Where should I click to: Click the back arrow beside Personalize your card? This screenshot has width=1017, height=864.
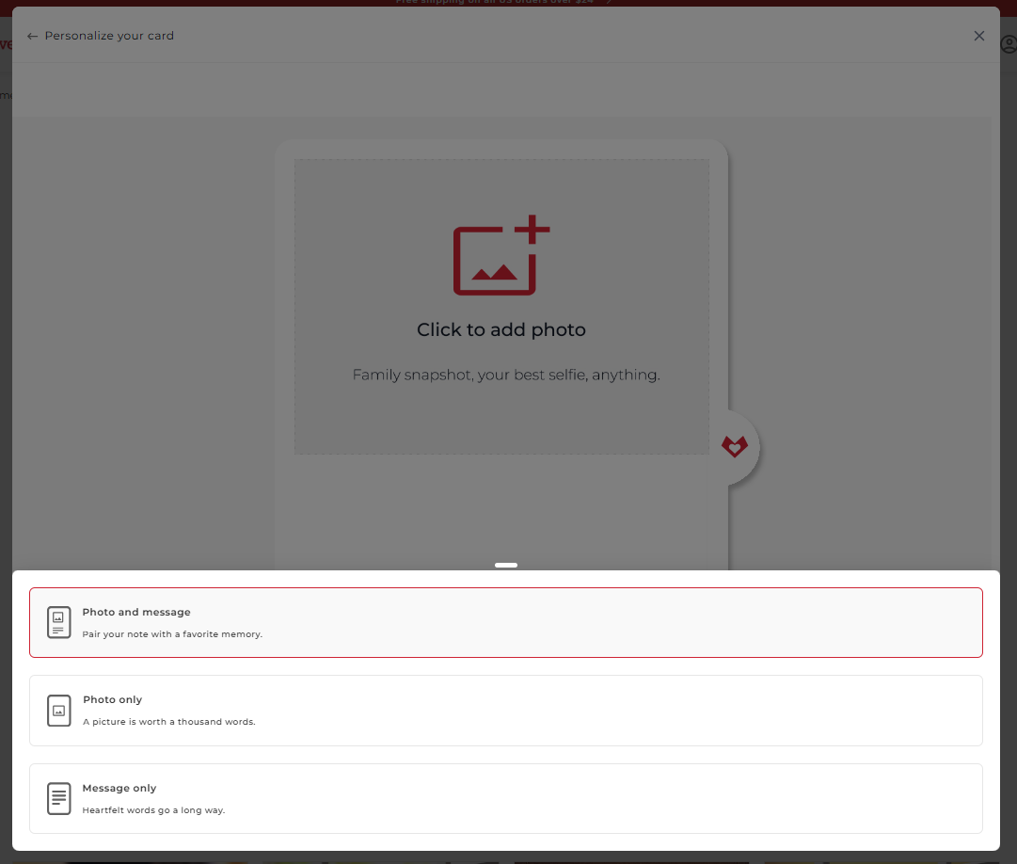(x=32, y=37)
